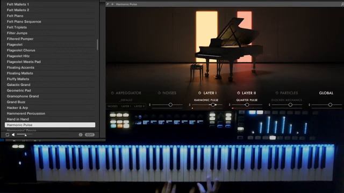
Task: Open the PARTICLES section tab
Action: click(289, 93)
